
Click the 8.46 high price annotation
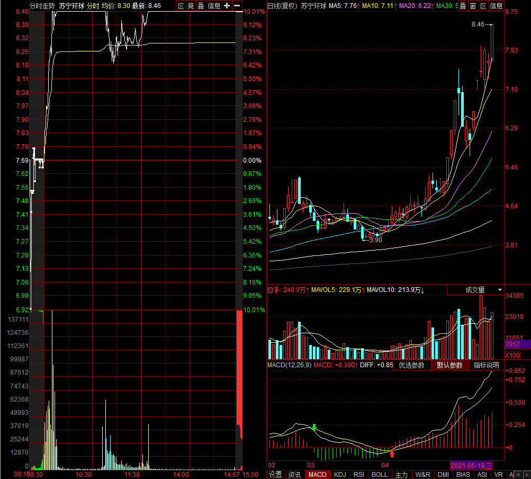tap(478, 24)
